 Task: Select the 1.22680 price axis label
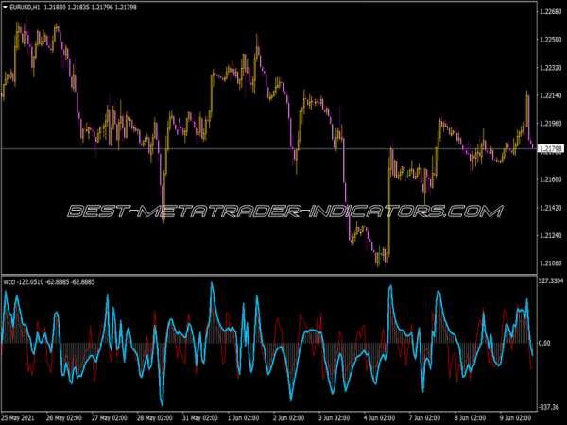point(549,12)
